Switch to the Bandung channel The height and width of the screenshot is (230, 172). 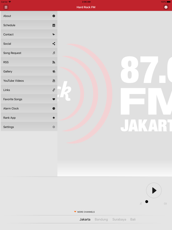point(101,220)
